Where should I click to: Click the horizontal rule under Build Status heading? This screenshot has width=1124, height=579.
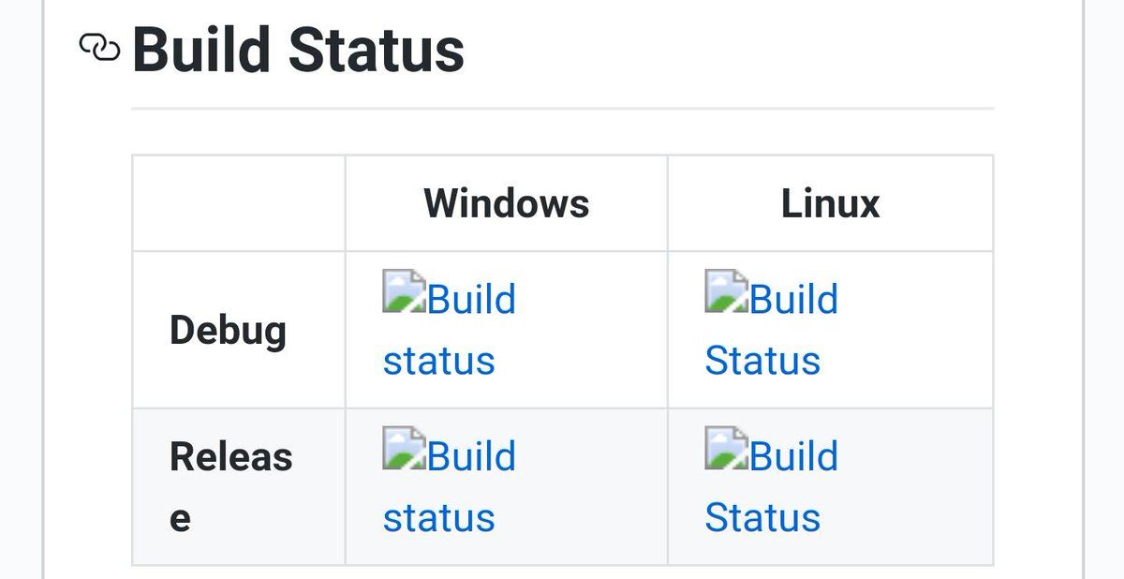(562, 109)
